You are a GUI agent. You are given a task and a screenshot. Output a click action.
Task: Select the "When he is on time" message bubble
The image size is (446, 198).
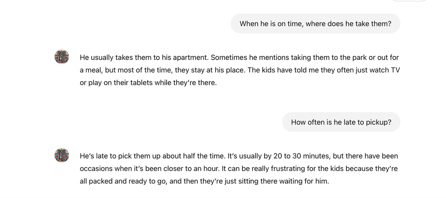click(315, 24)
